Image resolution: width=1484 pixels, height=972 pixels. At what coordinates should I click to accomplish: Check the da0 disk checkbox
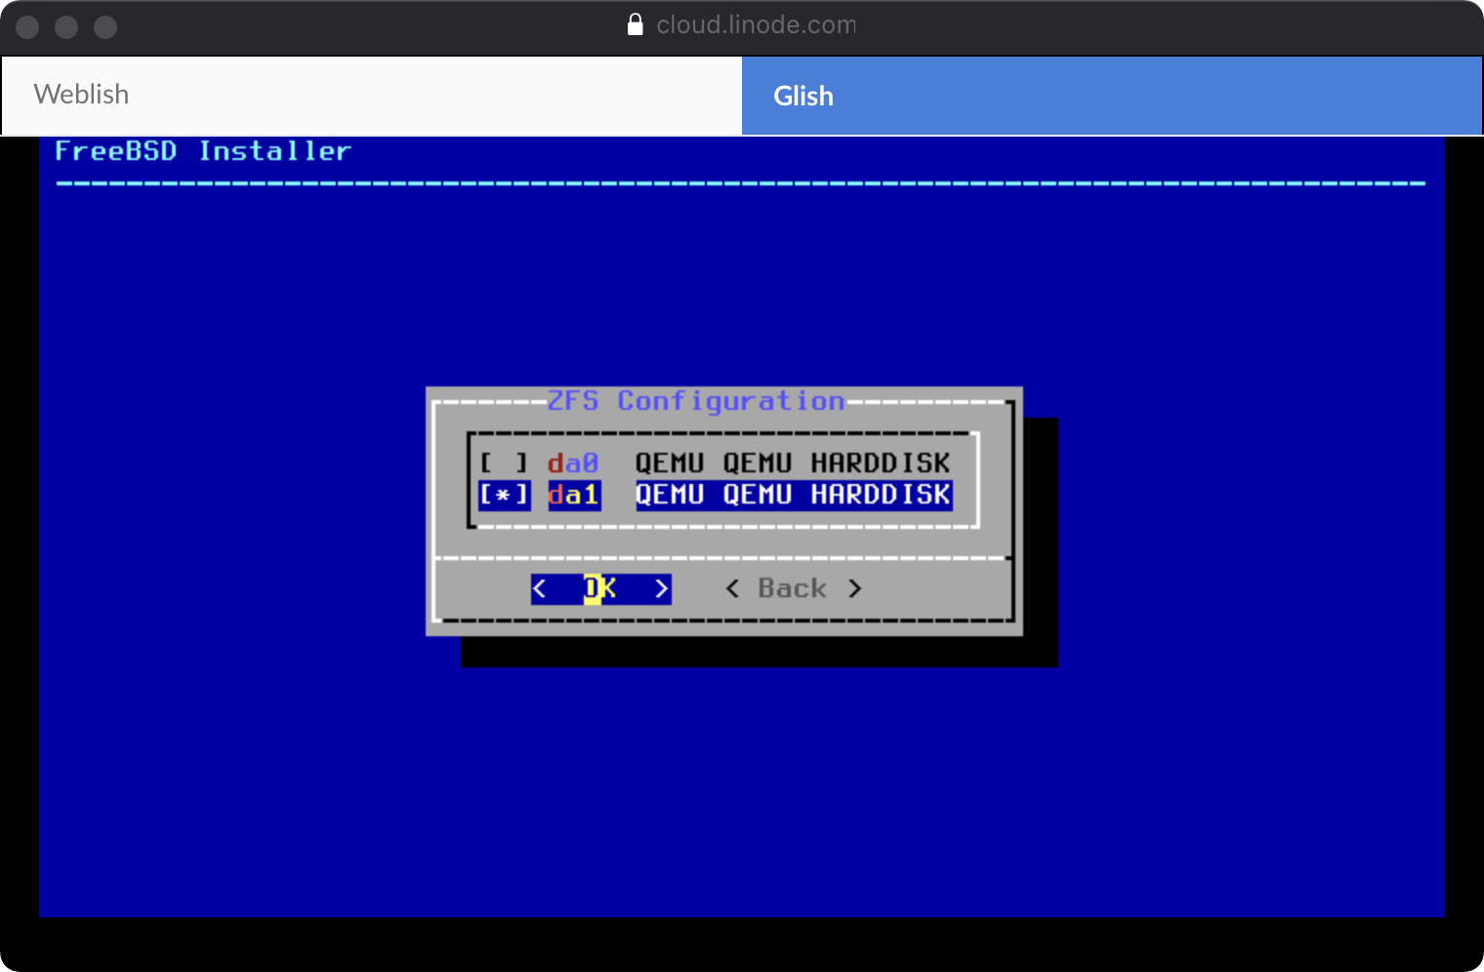(504, 464)
